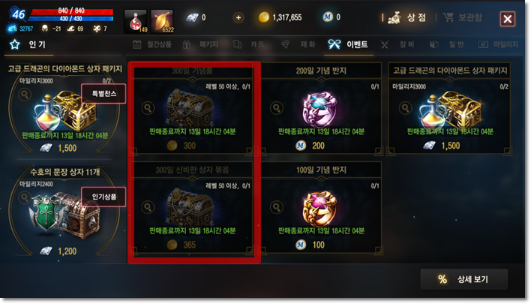The width and height of the screenshot is (531, 304).
Task: Select the purple 200일 기념 반지 ring
Action: tap(319, 110)
